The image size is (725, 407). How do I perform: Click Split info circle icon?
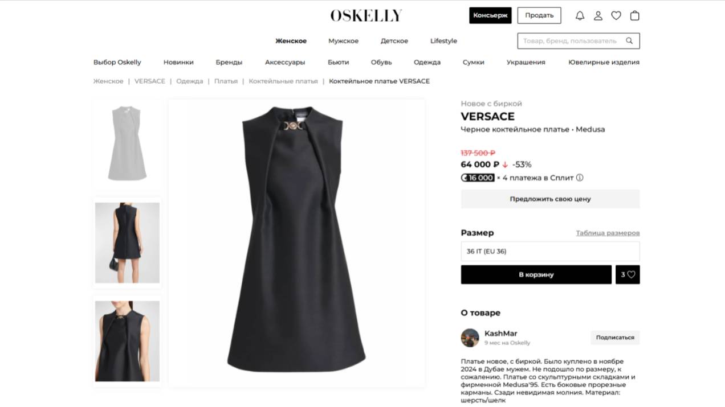pyautogui.click(x=580, y=178)
